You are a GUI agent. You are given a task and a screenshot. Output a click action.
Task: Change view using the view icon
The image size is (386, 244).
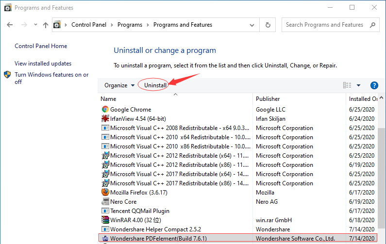point(347,85)
